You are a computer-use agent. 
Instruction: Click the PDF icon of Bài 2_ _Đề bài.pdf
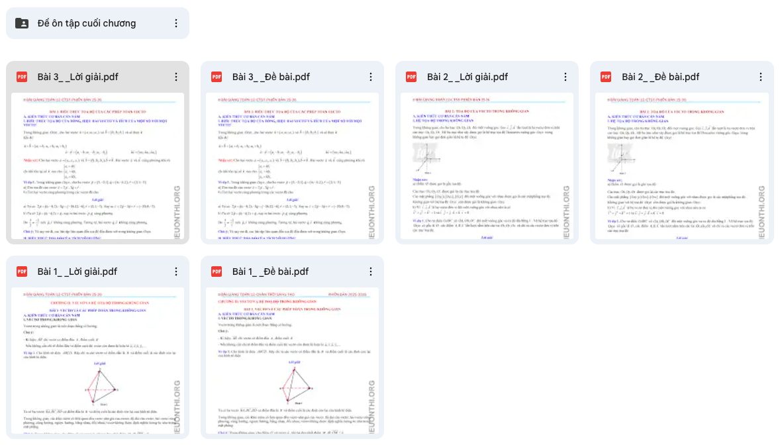point(606,77)
